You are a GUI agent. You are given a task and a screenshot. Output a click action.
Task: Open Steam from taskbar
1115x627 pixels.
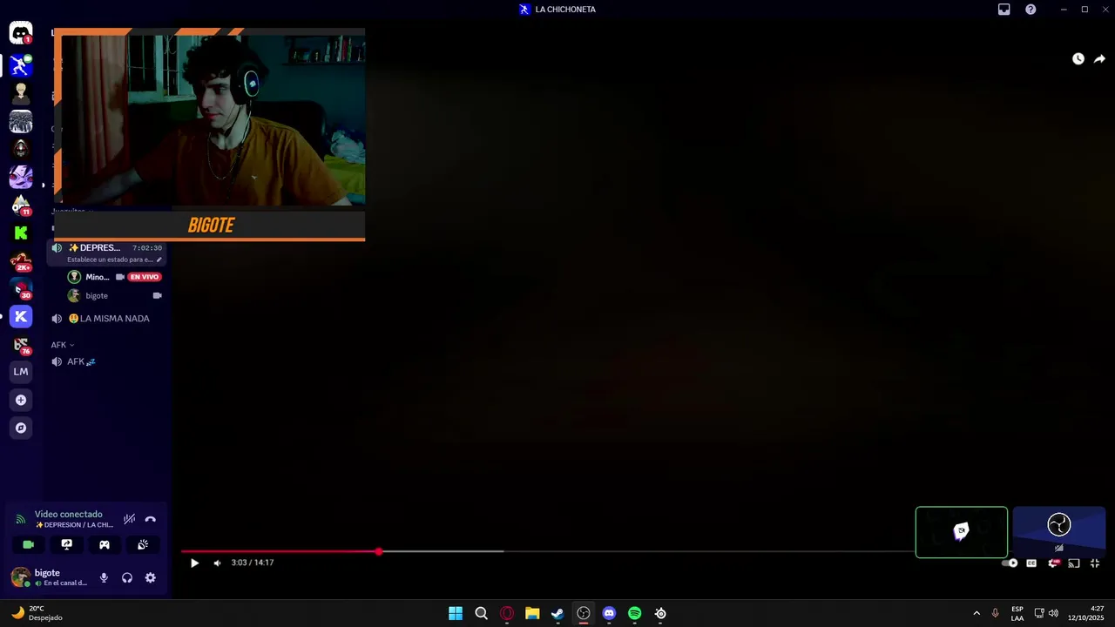(x=557, y=613)
